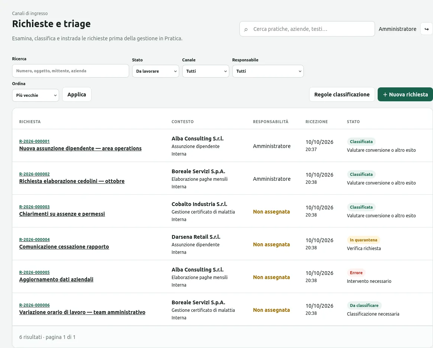The width and height of the screenshot is (433, 348).
Task: Open the Ordina dropdown showing 'Più vecchie'
Action: click(35, 95)
